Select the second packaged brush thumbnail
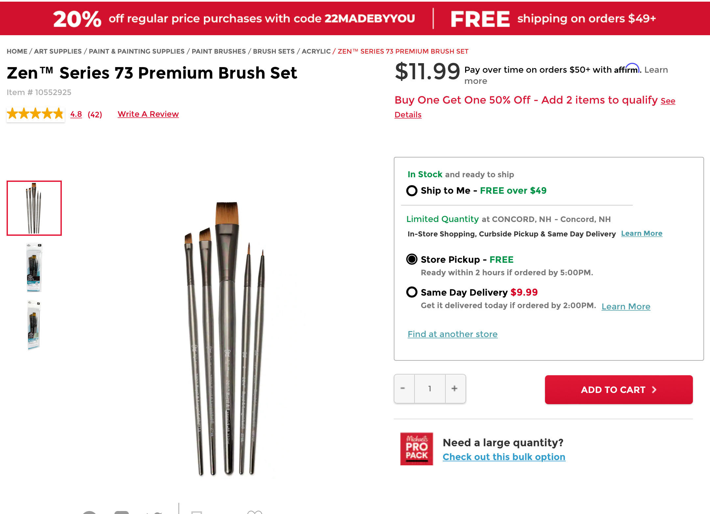710x514 pixels. [34, 267]
